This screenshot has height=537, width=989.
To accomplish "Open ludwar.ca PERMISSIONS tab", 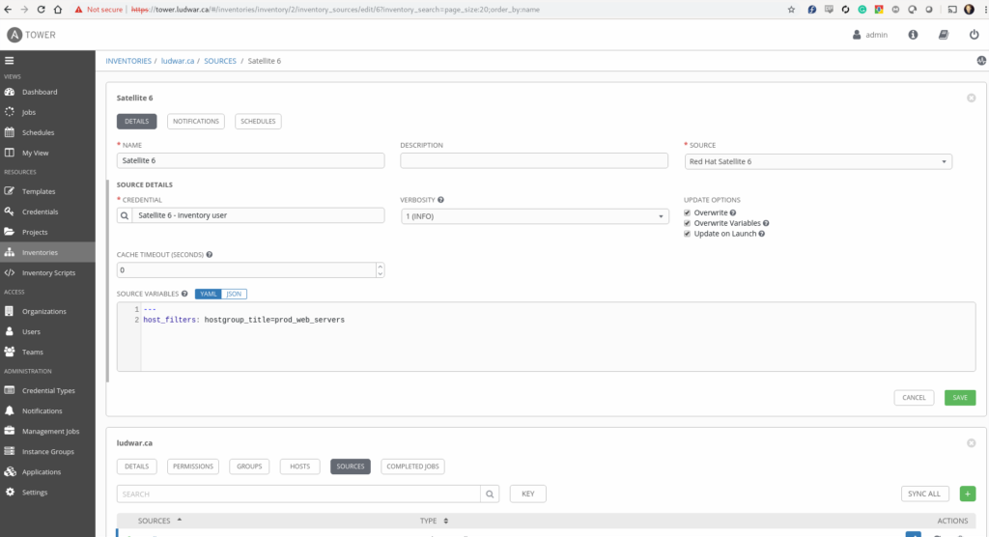I will click(193, 466).
